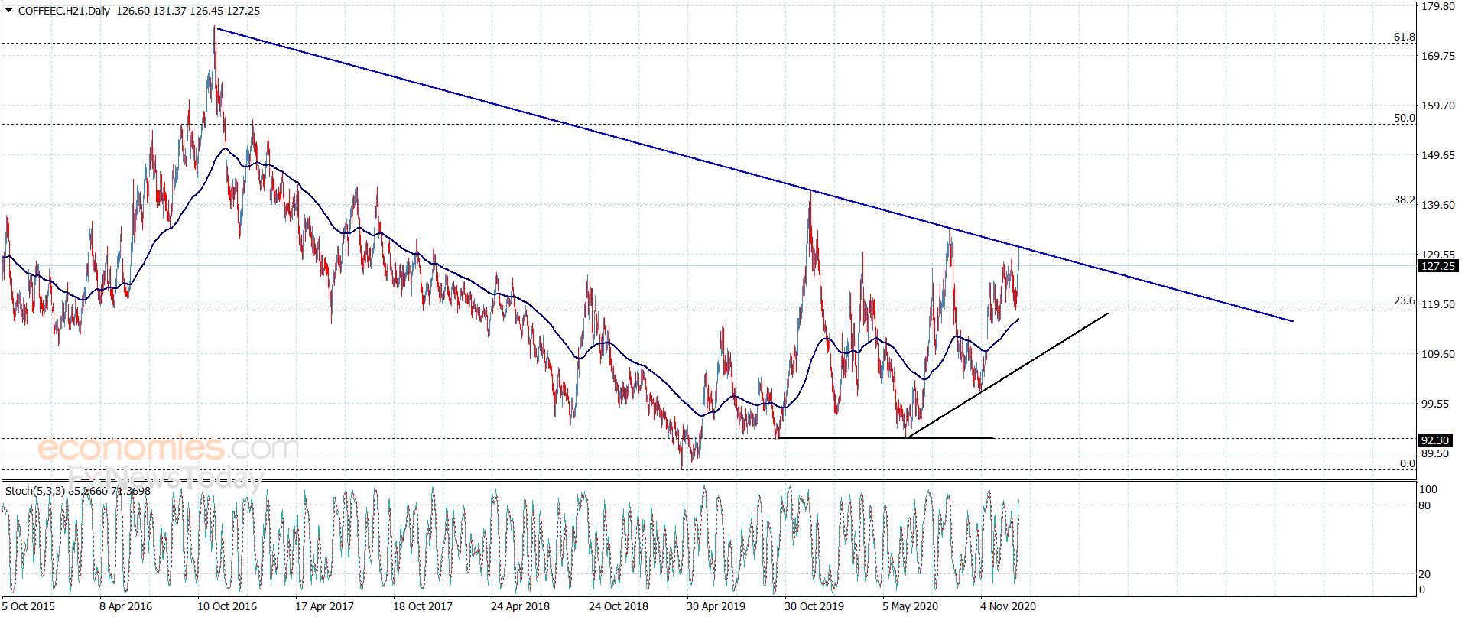The image size is (1465, 617).
Task: Click the 129.55 price axis label
Action: (x=1438, y=255)
